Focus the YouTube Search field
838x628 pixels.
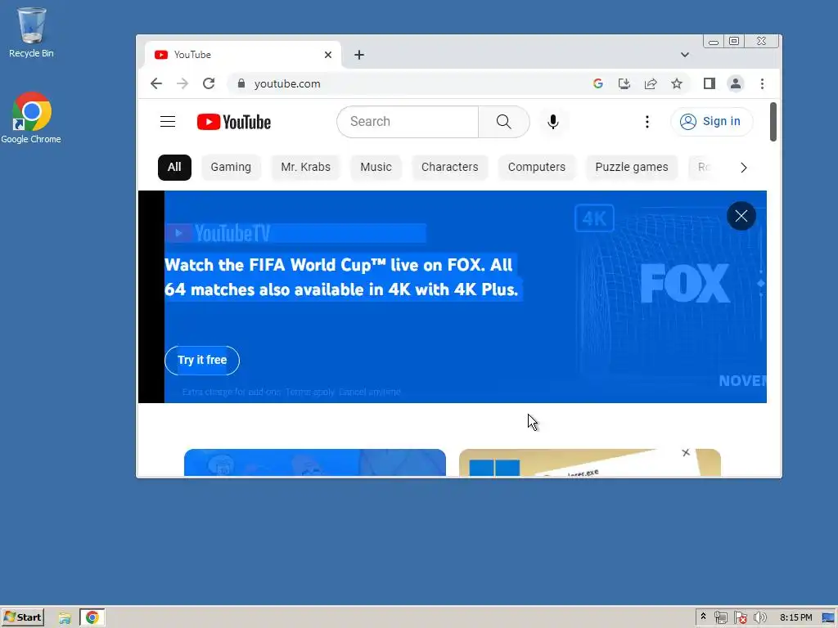click(408, 122)
